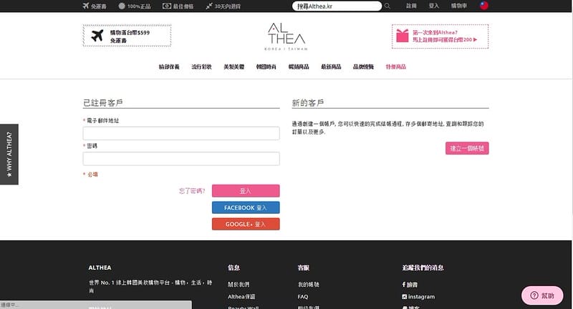This screenshot has width=573, height=309.
Task: Click the question mark help icon
Action: coord(534,295)
